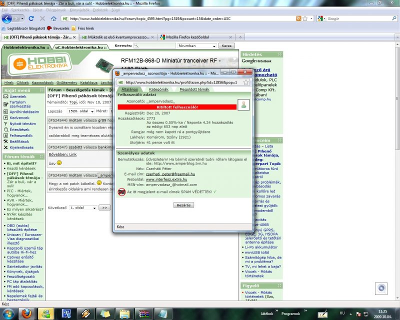Click the star icon in popup address bar
This screenshot has width=400, height=320.
coord(245,82)
